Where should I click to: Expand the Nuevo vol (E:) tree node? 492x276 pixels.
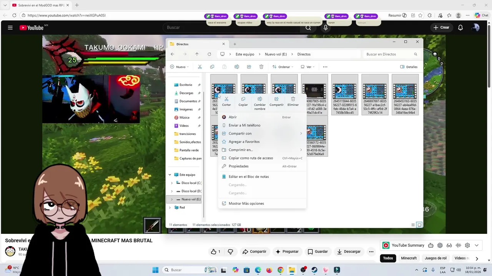click(x=172, y=199)
